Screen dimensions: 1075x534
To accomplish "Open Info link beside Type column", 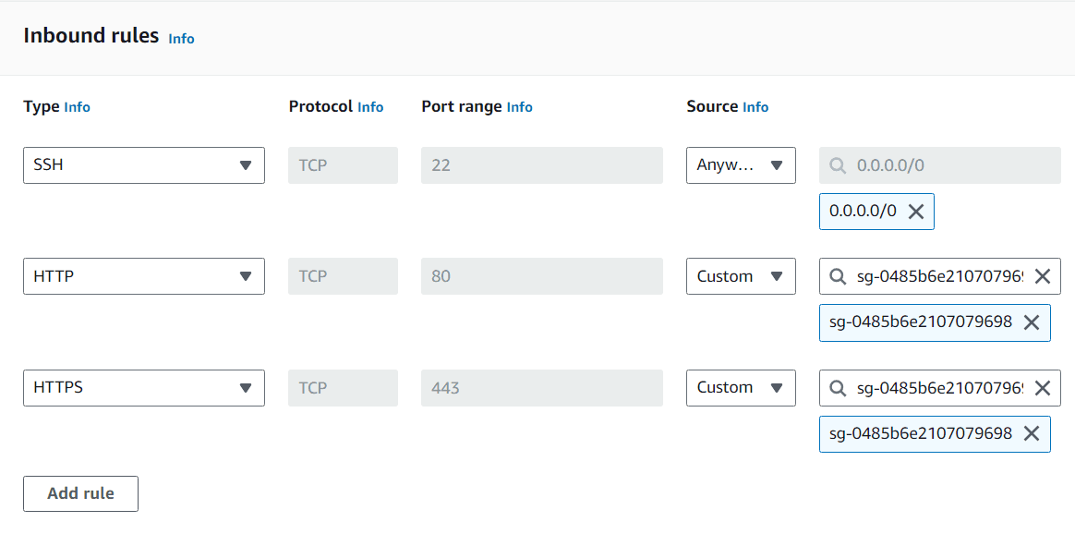I will [x=77, y=107].
